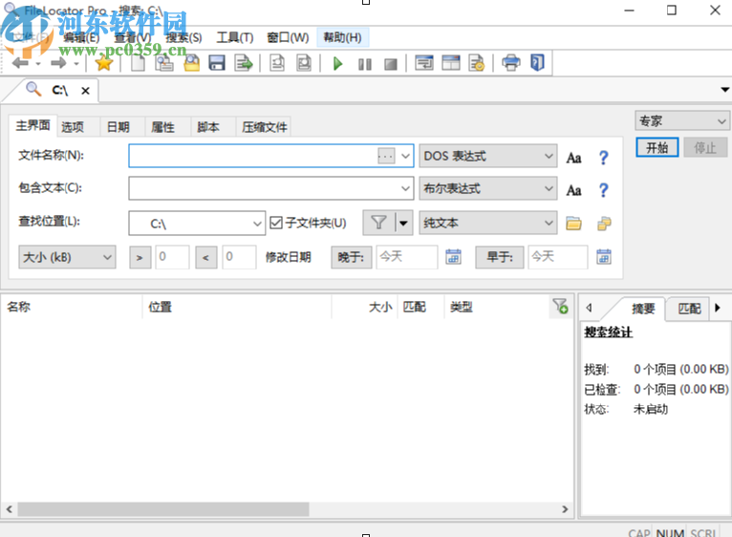
Task: Pause search toolbar icon
Action: (x=365, y=64)
